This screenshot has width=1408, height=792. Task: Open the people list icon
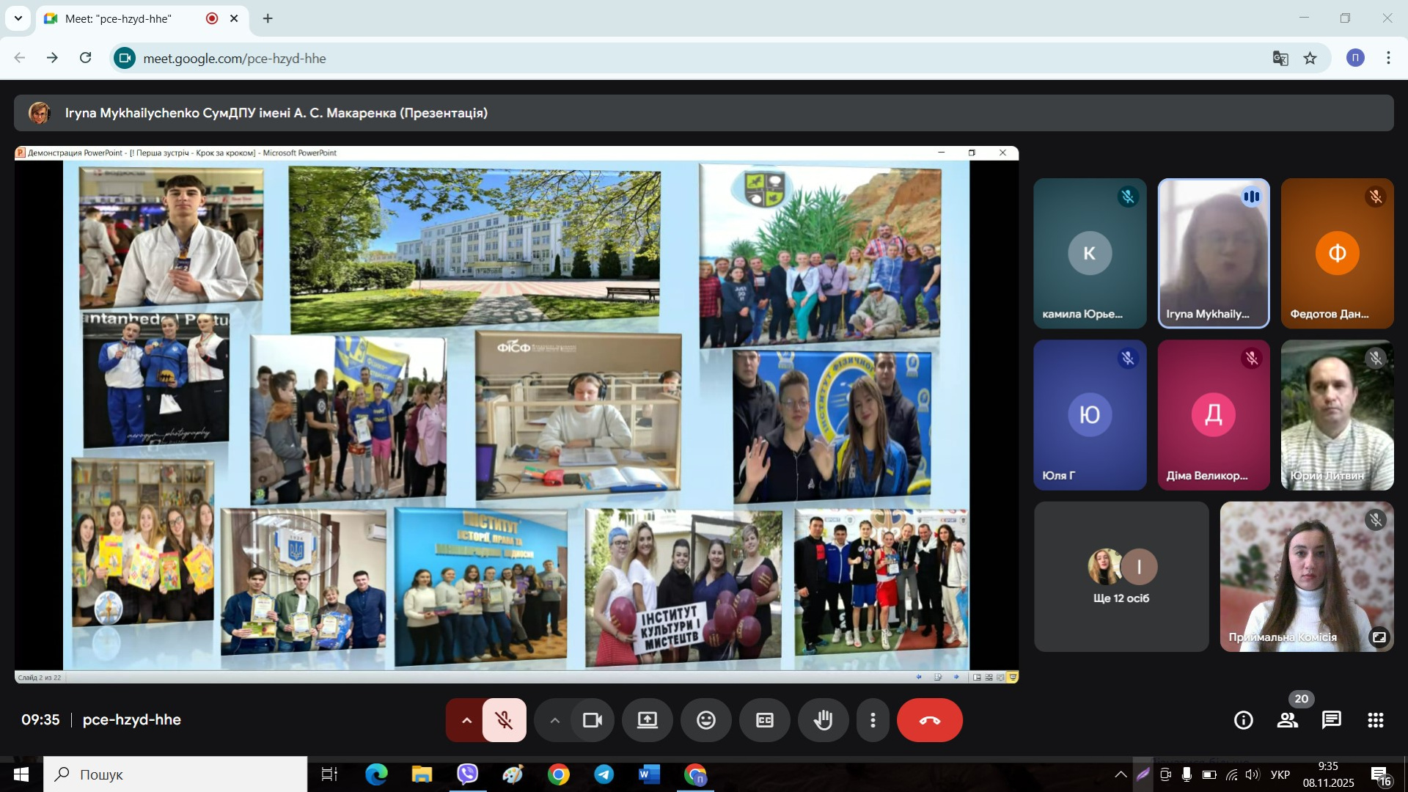[x=1288, y=720]
